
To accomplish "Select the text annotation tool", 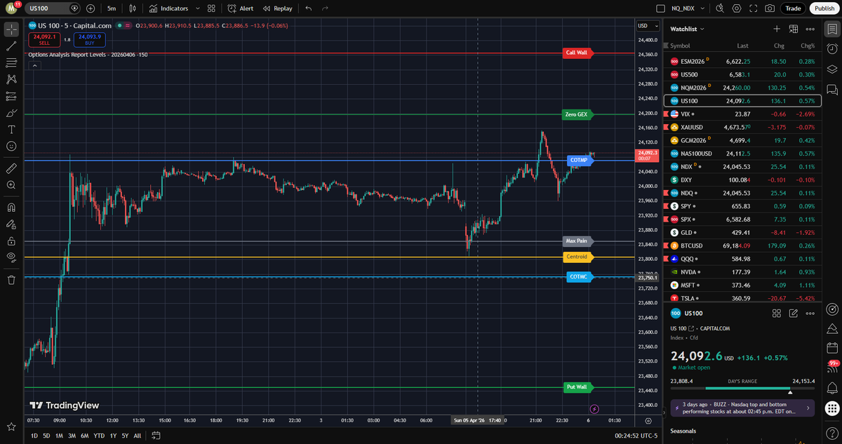I will pos(11,130).
